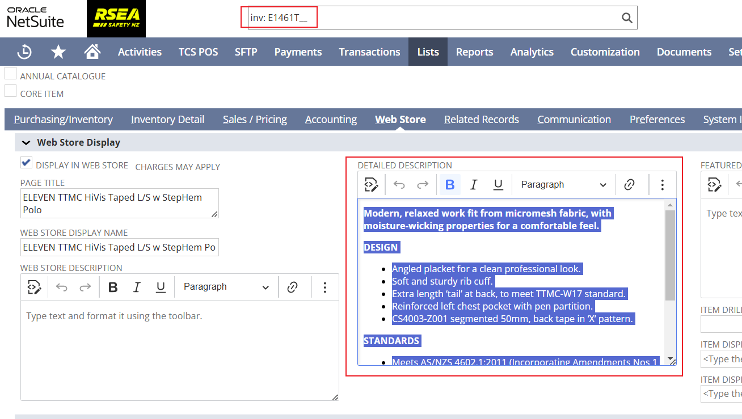This screenshot has width=742, height=419.
Task: Open the second Item Display type-ahead field
Action: [722, 393]
